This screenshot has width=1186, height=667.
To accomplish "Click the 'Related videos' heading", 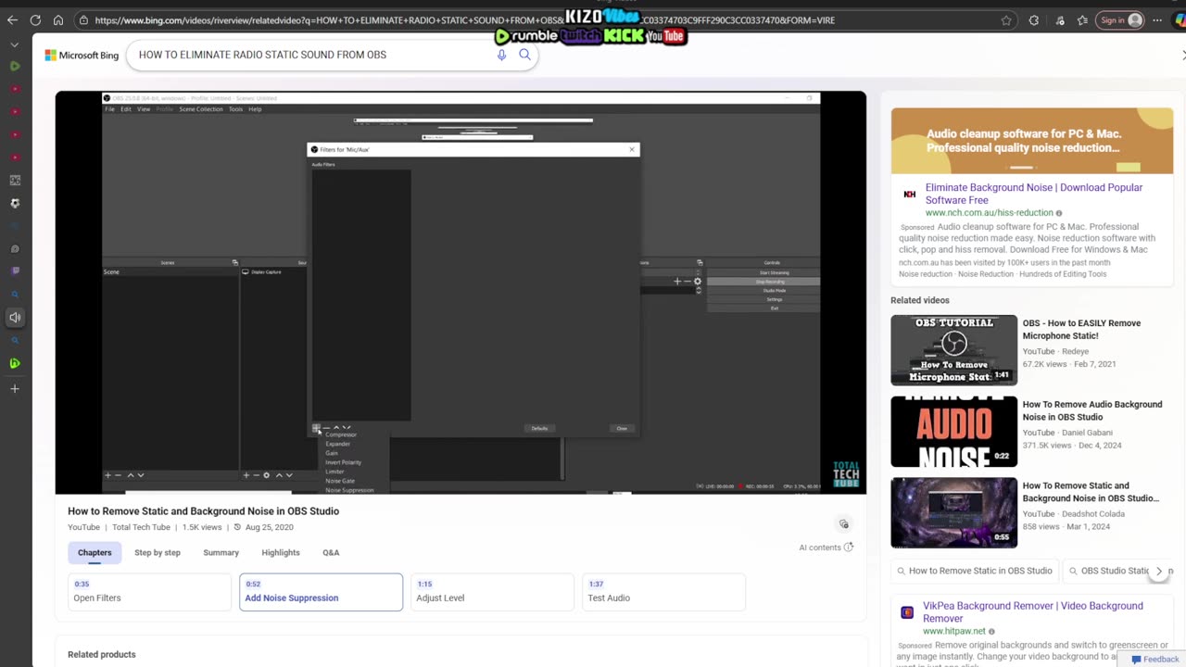I will pyautogui.click(x=920, y=300).
